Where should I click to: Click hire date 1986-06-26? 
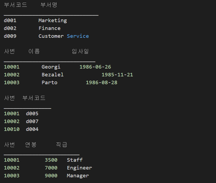[95, 67]
